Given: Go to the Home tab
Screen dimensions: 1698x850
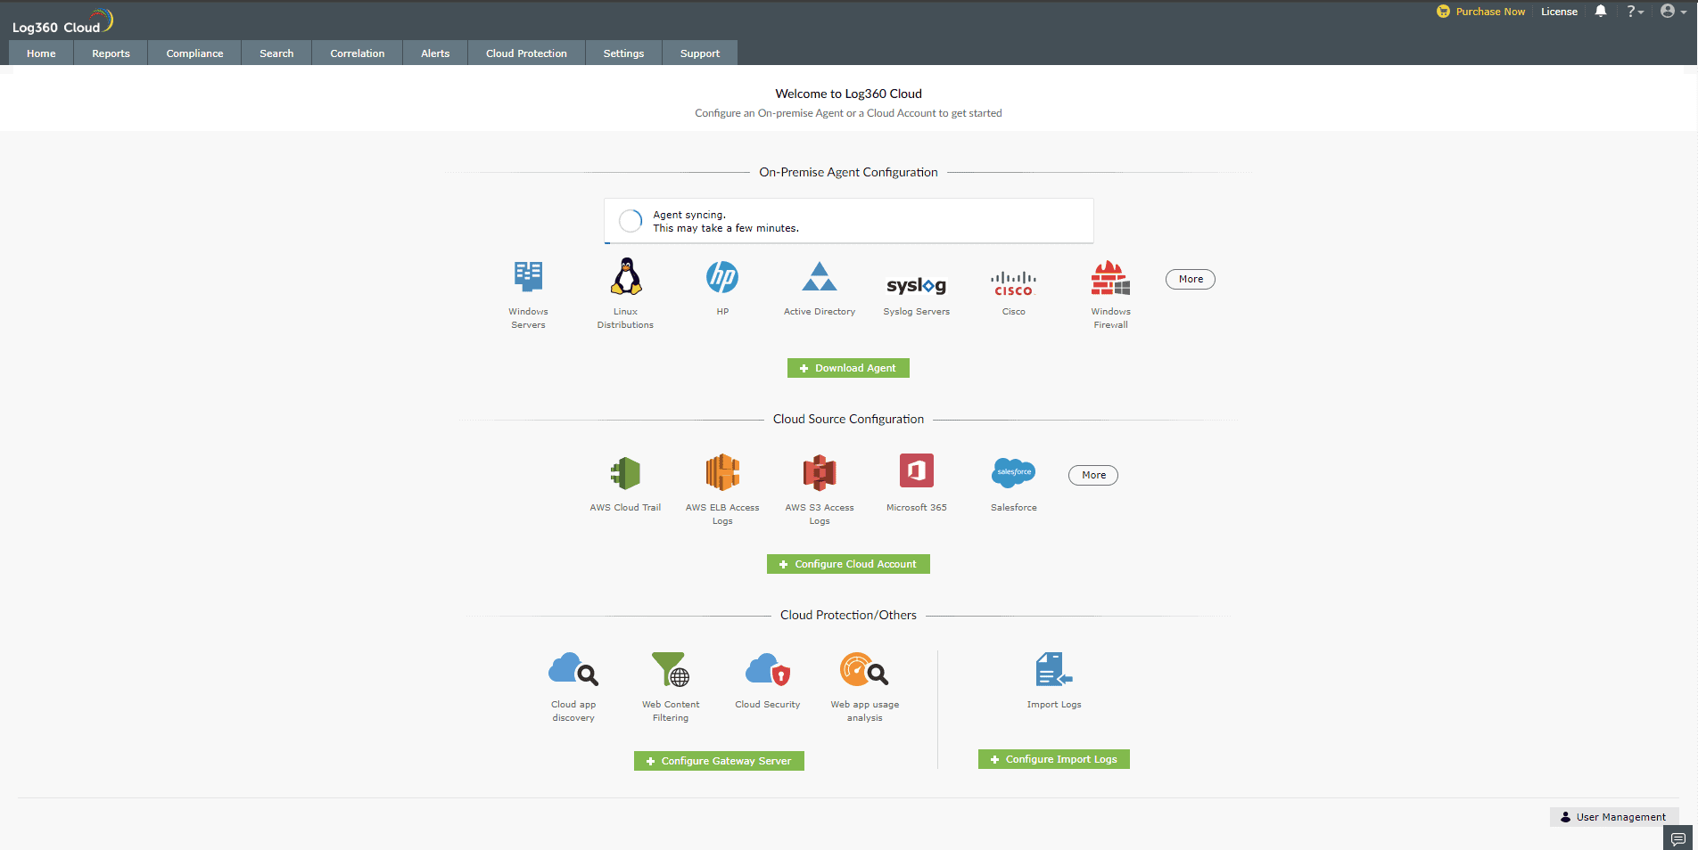Looking at the screenshot, I should click(41, 53).
